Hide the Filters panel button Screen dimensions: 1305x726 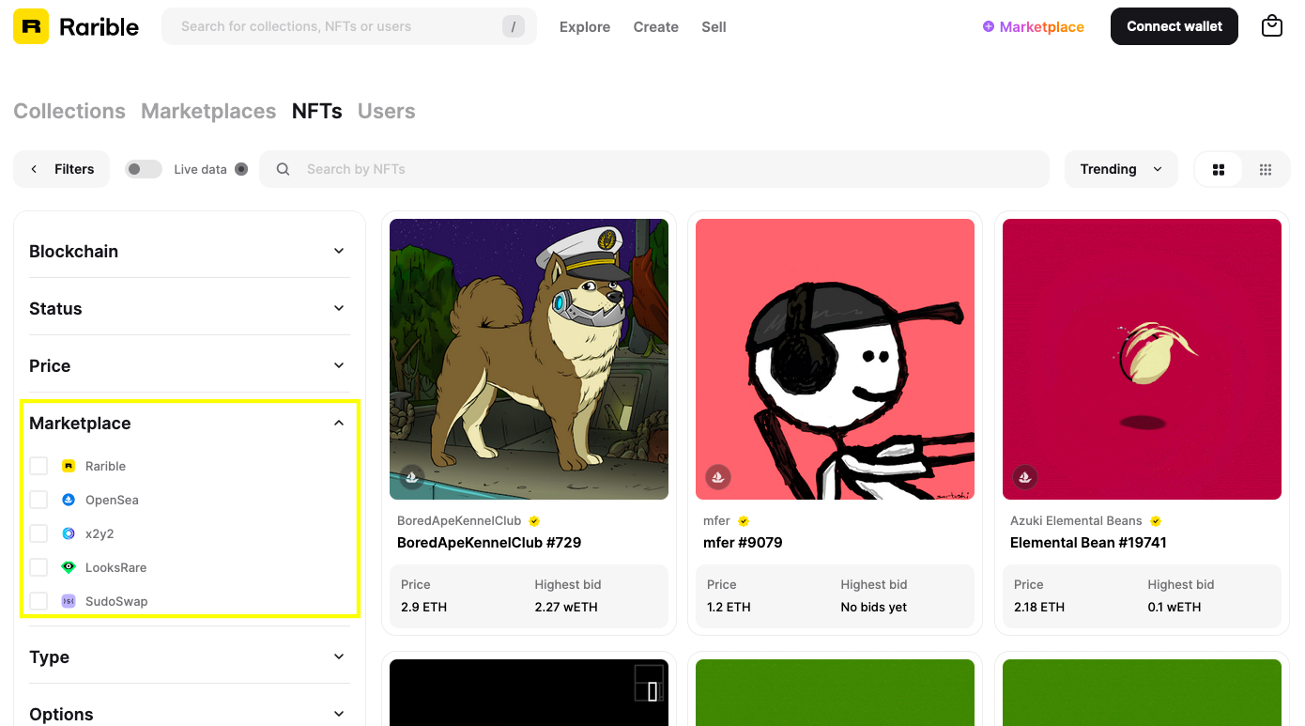click(61, 169)
